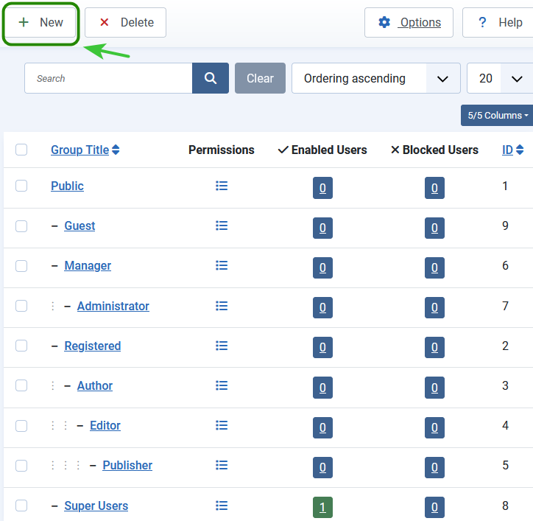Click the New toolbar button
This screenshot has height=521, width=533.
coord(40,22)
